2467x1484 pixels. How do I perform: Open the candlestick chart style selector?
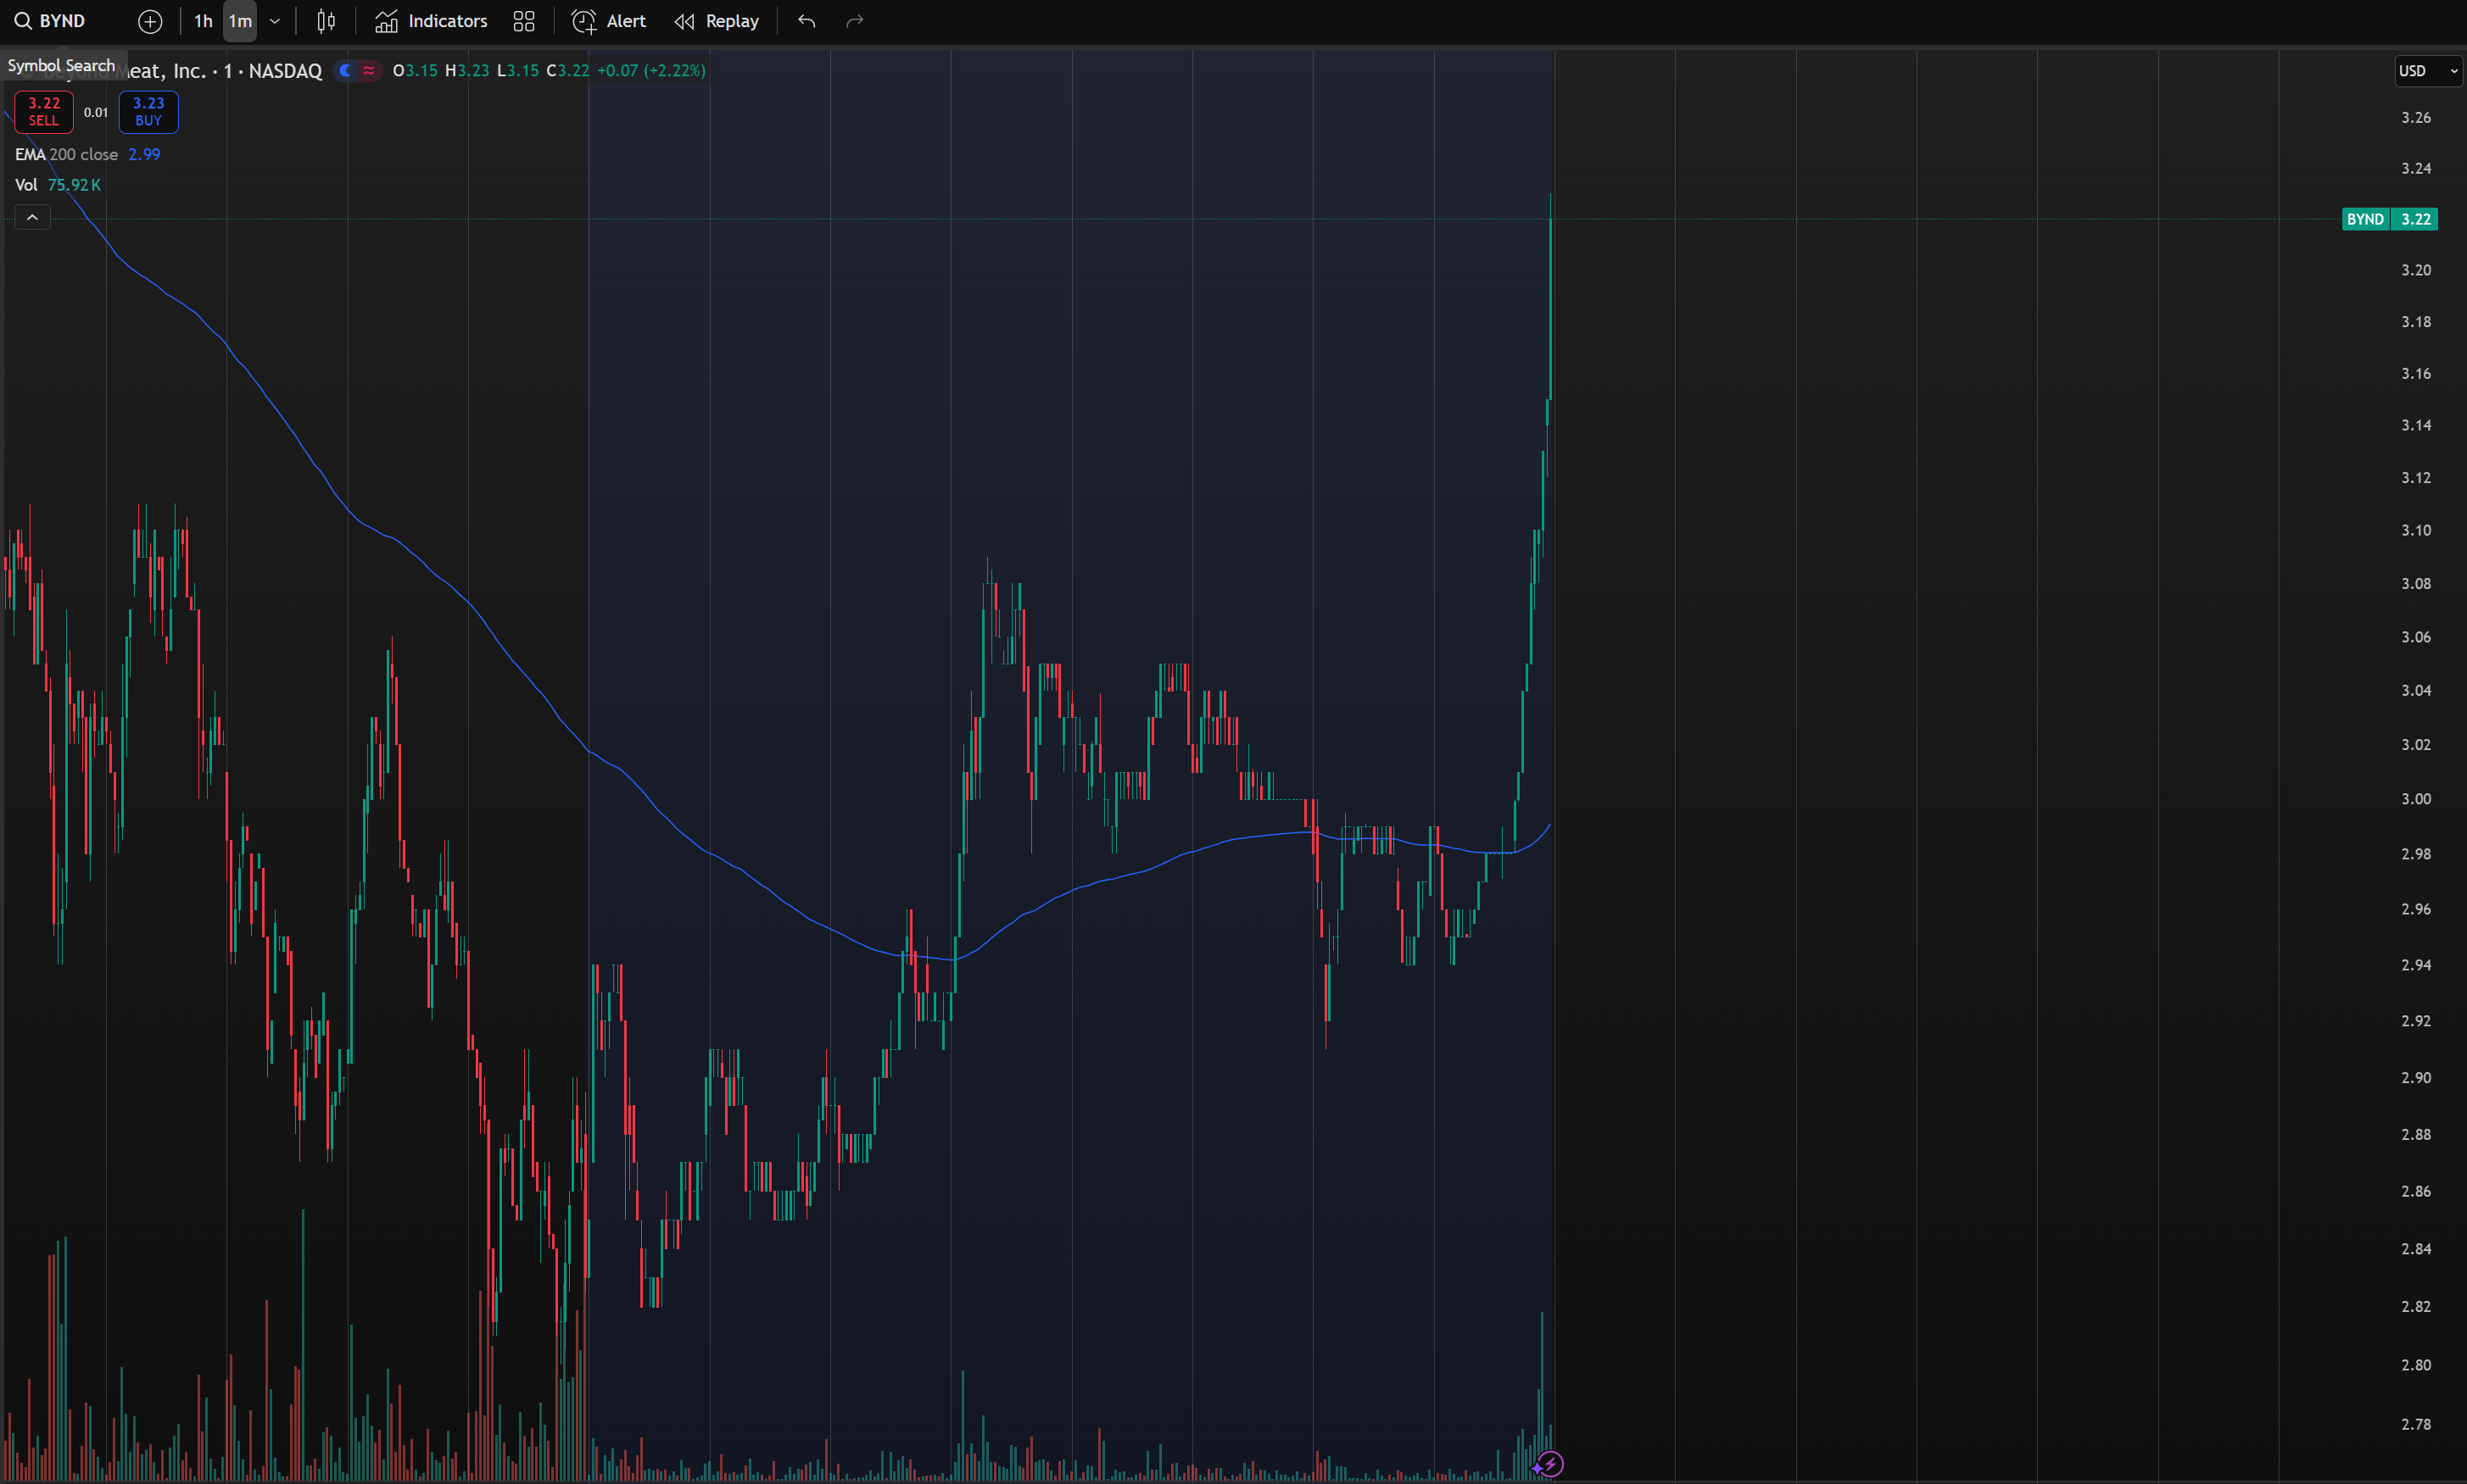327,21
